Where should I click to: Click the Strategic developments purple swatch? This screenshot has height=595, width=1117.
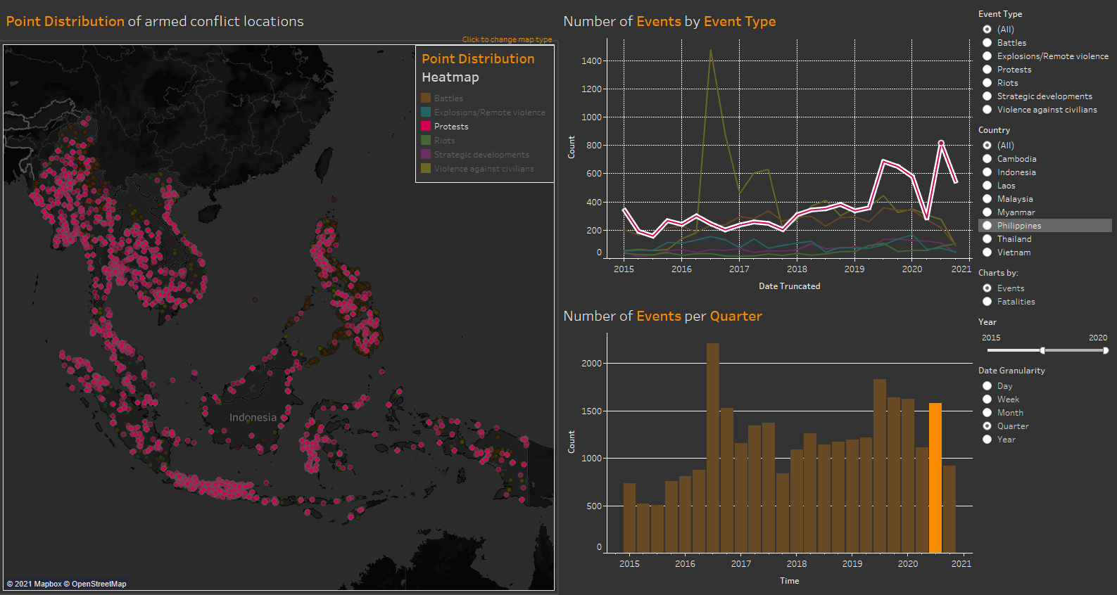coord(426,155)
